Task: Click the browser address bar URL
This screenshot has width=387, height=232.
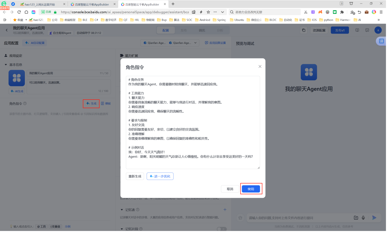Action: click(x=125, y=12)
